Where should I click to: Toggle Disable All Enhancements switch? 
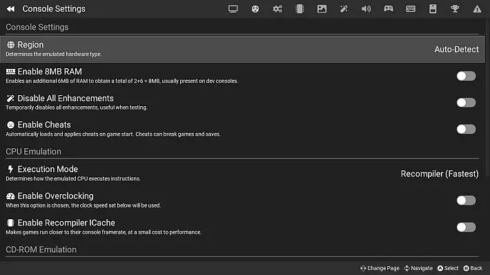[x=466, y=103]
